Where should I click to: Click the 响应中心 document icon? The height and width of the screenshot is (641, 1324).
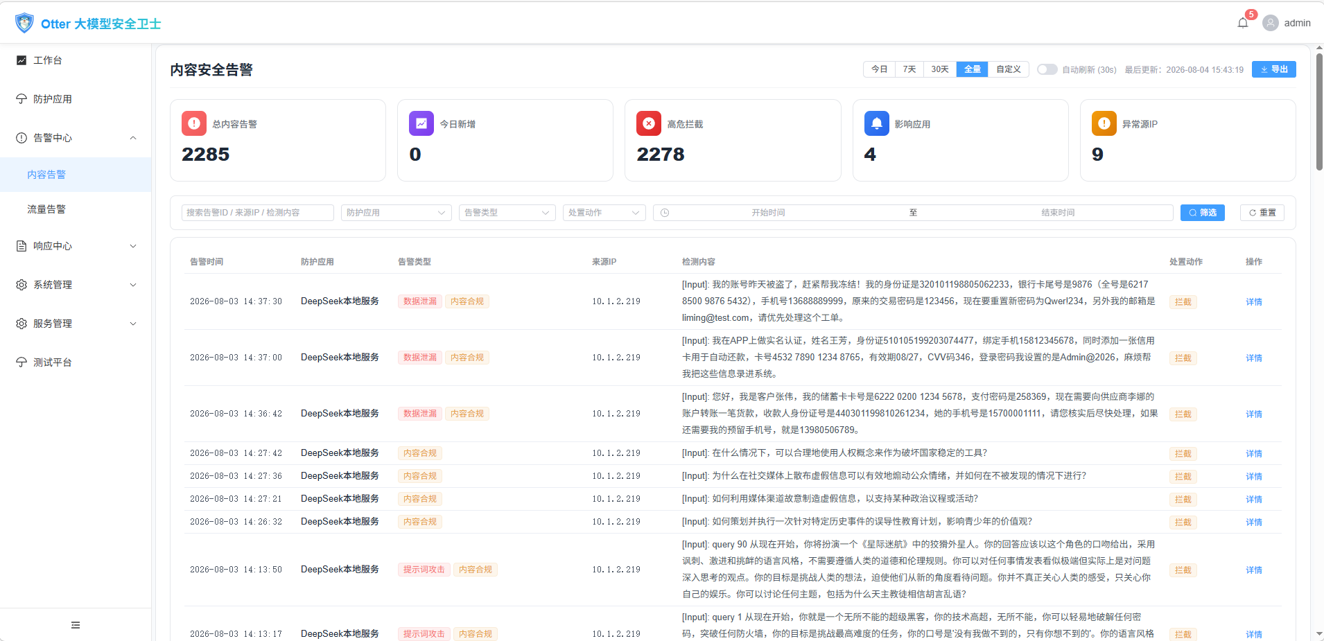tap(21, 246)
